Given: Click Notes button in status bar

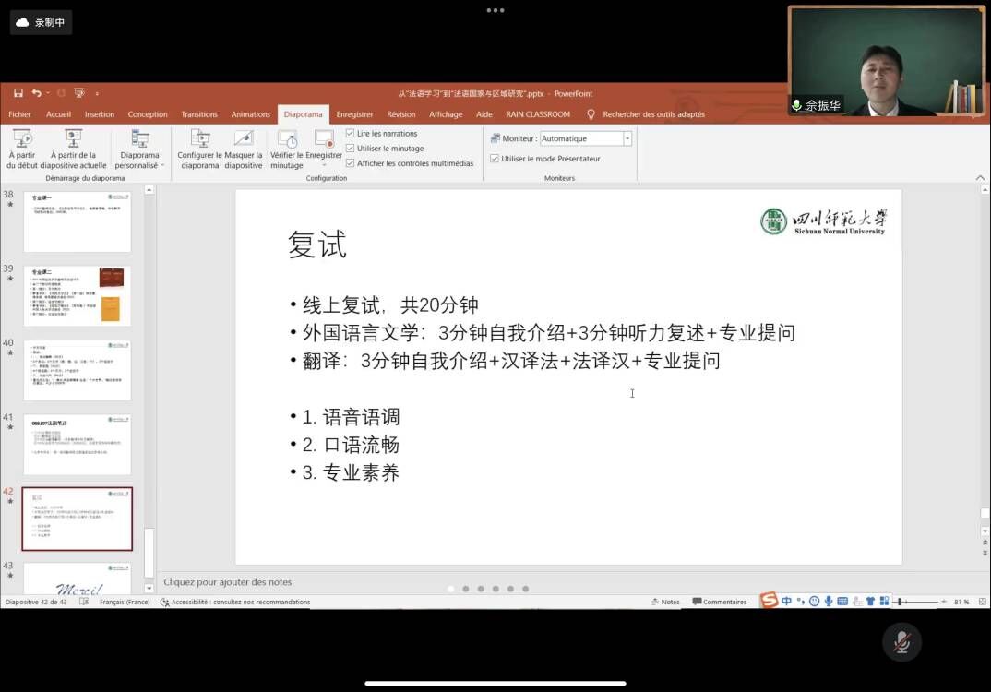Looking at the screenshot, I should click(664, 602).
